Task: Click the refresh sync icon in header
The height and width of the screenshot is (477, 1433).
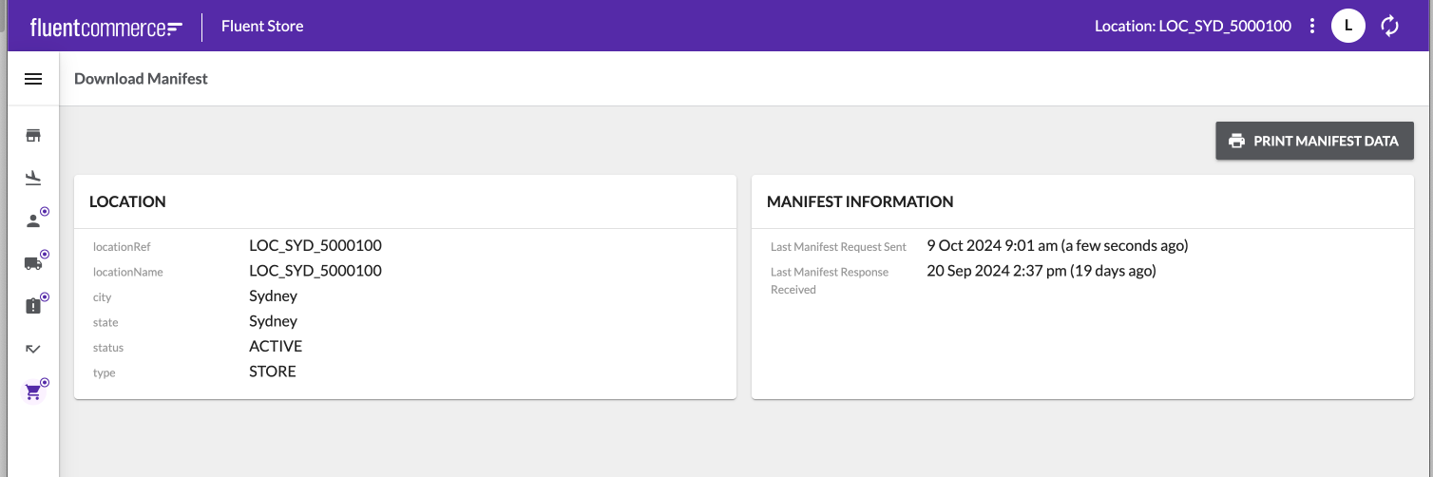Action: click(1389, 26)
